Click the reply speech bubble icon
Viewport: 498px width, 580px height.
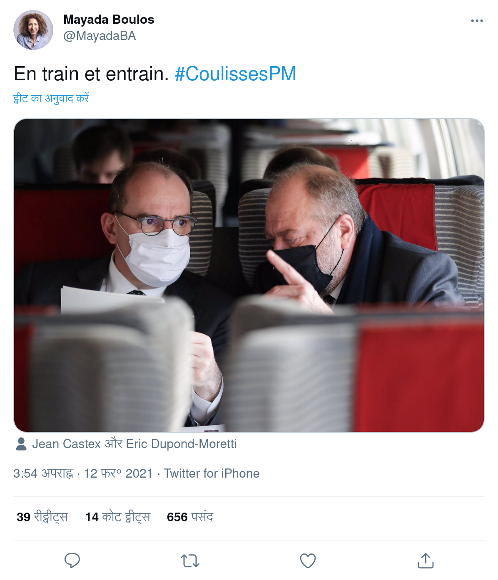[x=72, y=561]
